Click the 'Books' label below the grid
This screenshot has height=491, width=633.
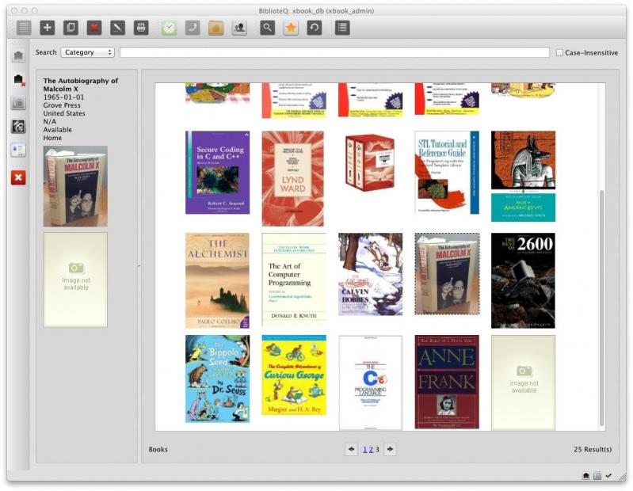pyautogui.click(x=158, y=449)
